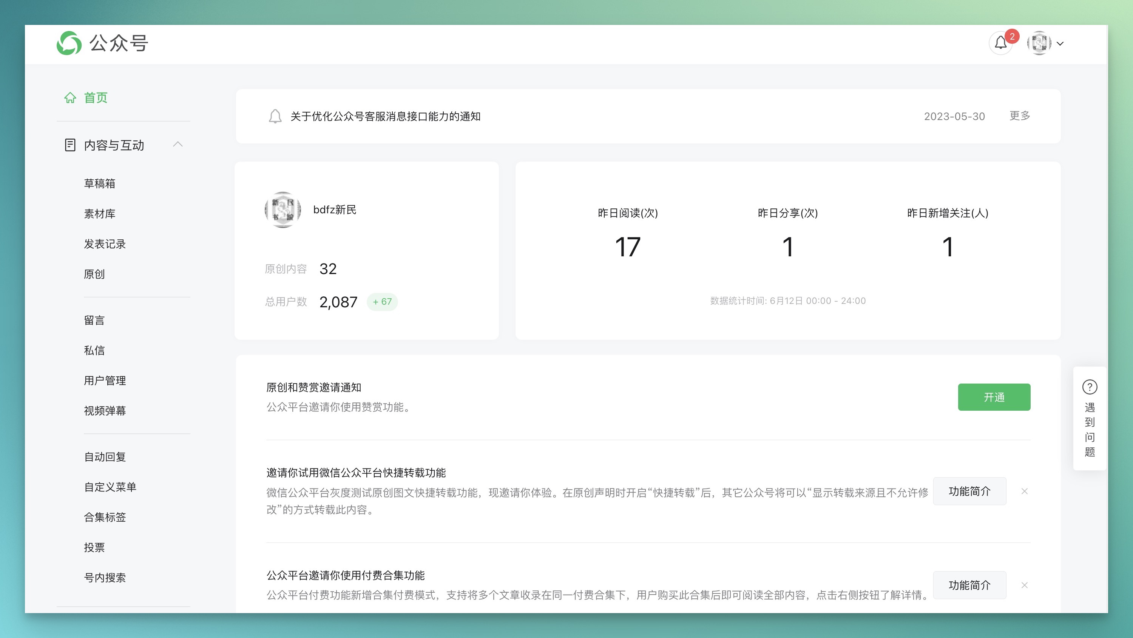Open the account dropdown arrow at top right

coord(1060,43)
